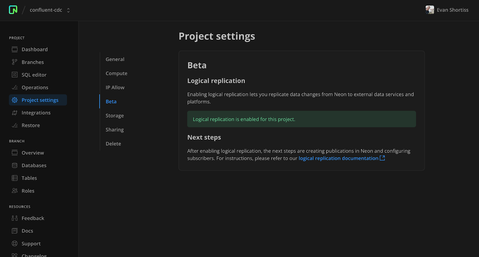Click the Dashboard icon in sidebar
The image size is (479, 257).
[15, 49]
